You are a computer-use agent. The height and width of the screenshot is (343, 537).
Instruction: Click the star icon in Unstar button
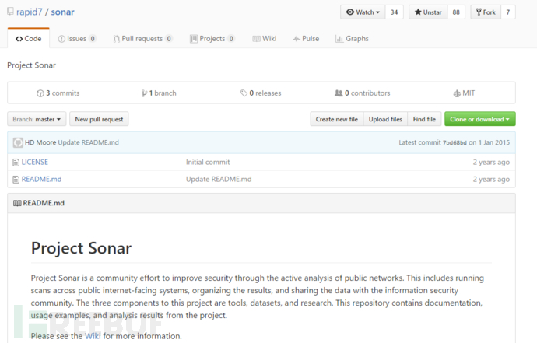tap(418, 12)
